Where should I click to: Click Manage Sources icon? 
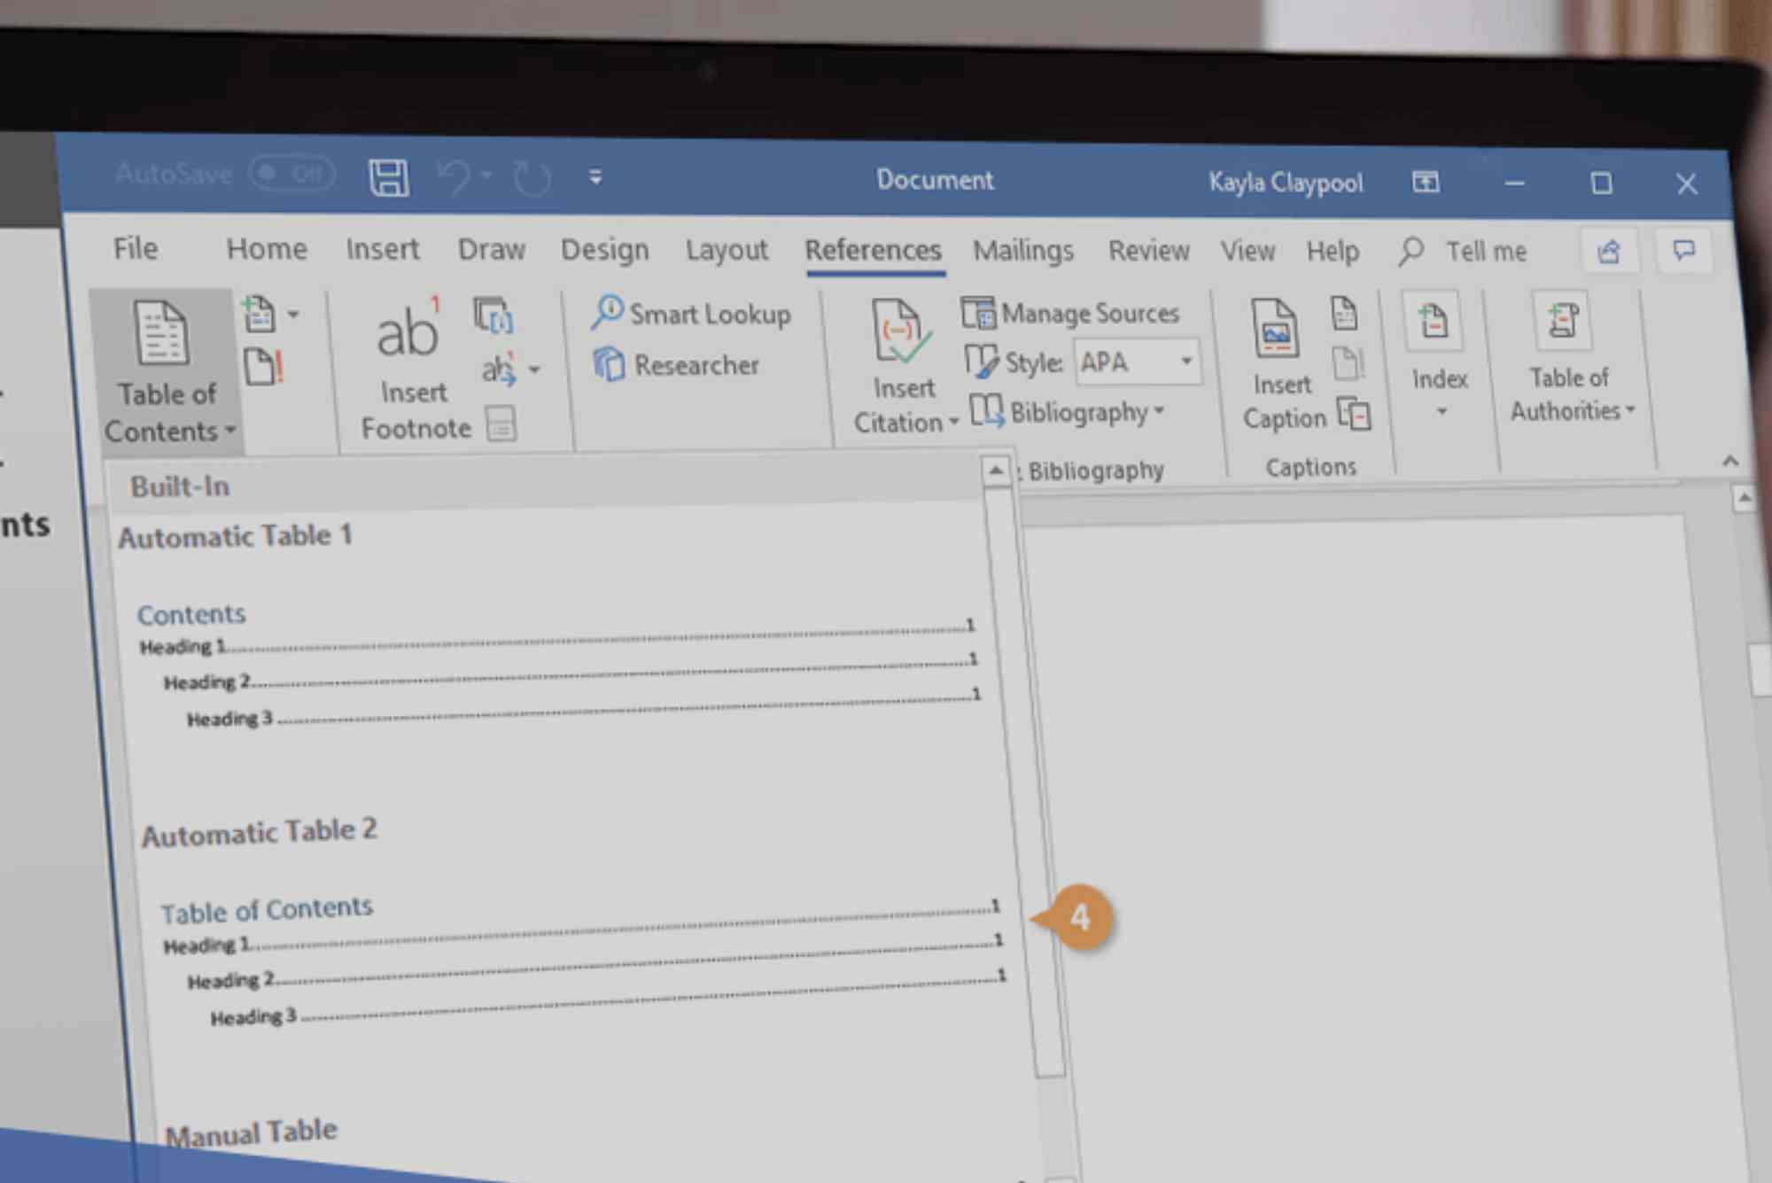978,313
